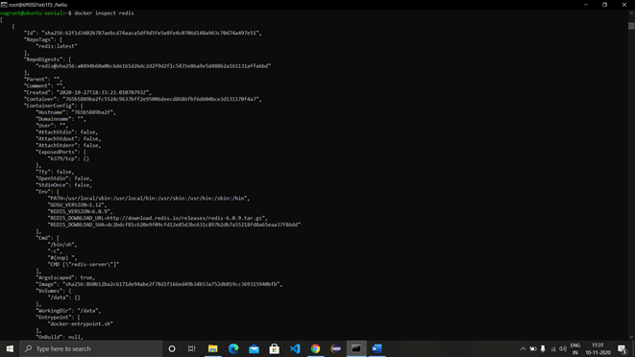Open the Mail app on the taskbar
635x357 pixels.
pos(254,348)
